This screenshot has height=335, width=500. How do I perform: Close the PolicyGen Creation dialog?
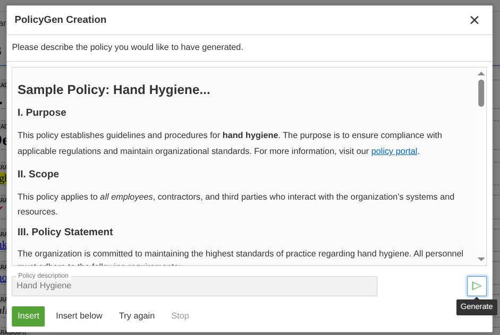[x=474, y=20]
